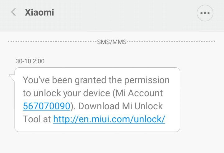Tap the Xiaomi conversation title
This screenshot has height=153, width=224.
click(40, 12)
